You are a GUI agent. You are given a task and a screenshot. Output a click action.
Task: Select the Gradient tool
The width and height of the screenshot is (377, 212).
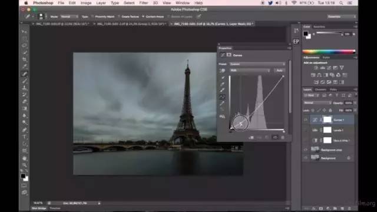pos(24,108)
